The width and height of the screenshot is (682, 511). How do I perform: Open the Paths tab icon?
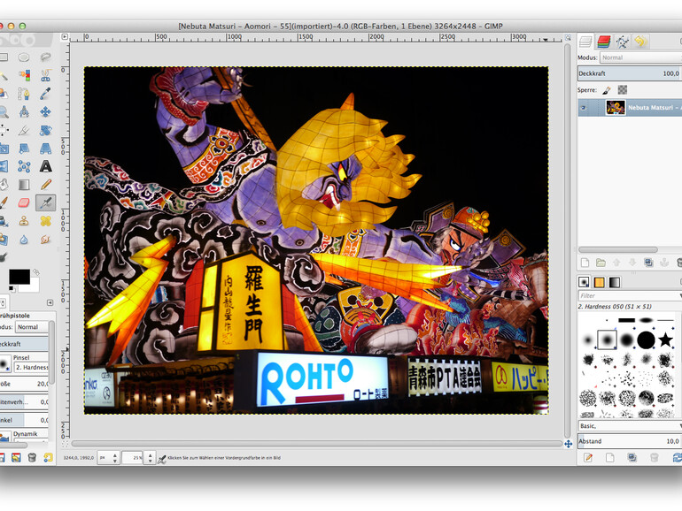[621, 42]
